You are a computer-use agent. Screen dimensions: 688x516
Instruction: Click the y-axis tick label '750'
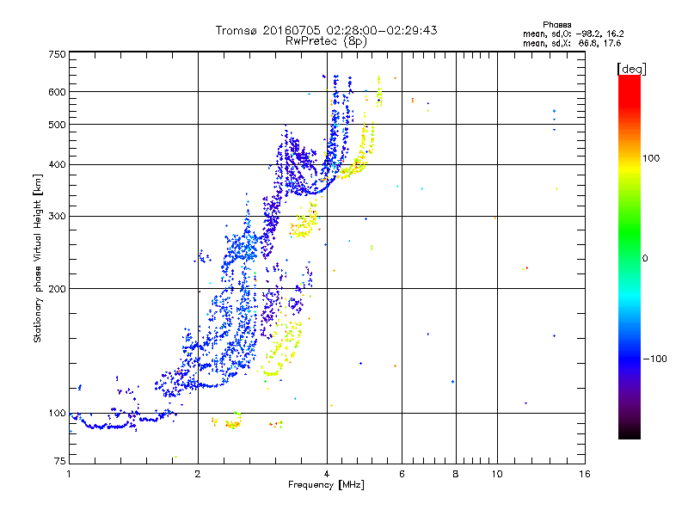[57, 54]
